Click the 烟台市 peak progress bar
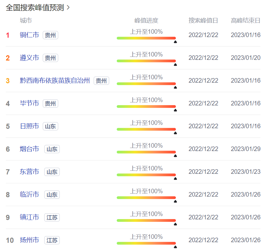The image size is (265, 251). coord(146,152)
